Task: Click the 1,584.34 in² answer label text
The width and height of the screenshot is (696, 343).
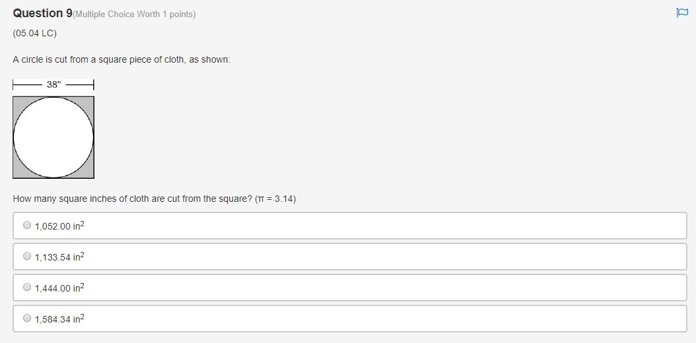Action: click(x=59, y=319)
